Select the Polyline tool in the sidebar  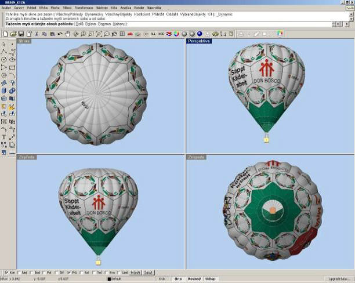click(4, 52)
